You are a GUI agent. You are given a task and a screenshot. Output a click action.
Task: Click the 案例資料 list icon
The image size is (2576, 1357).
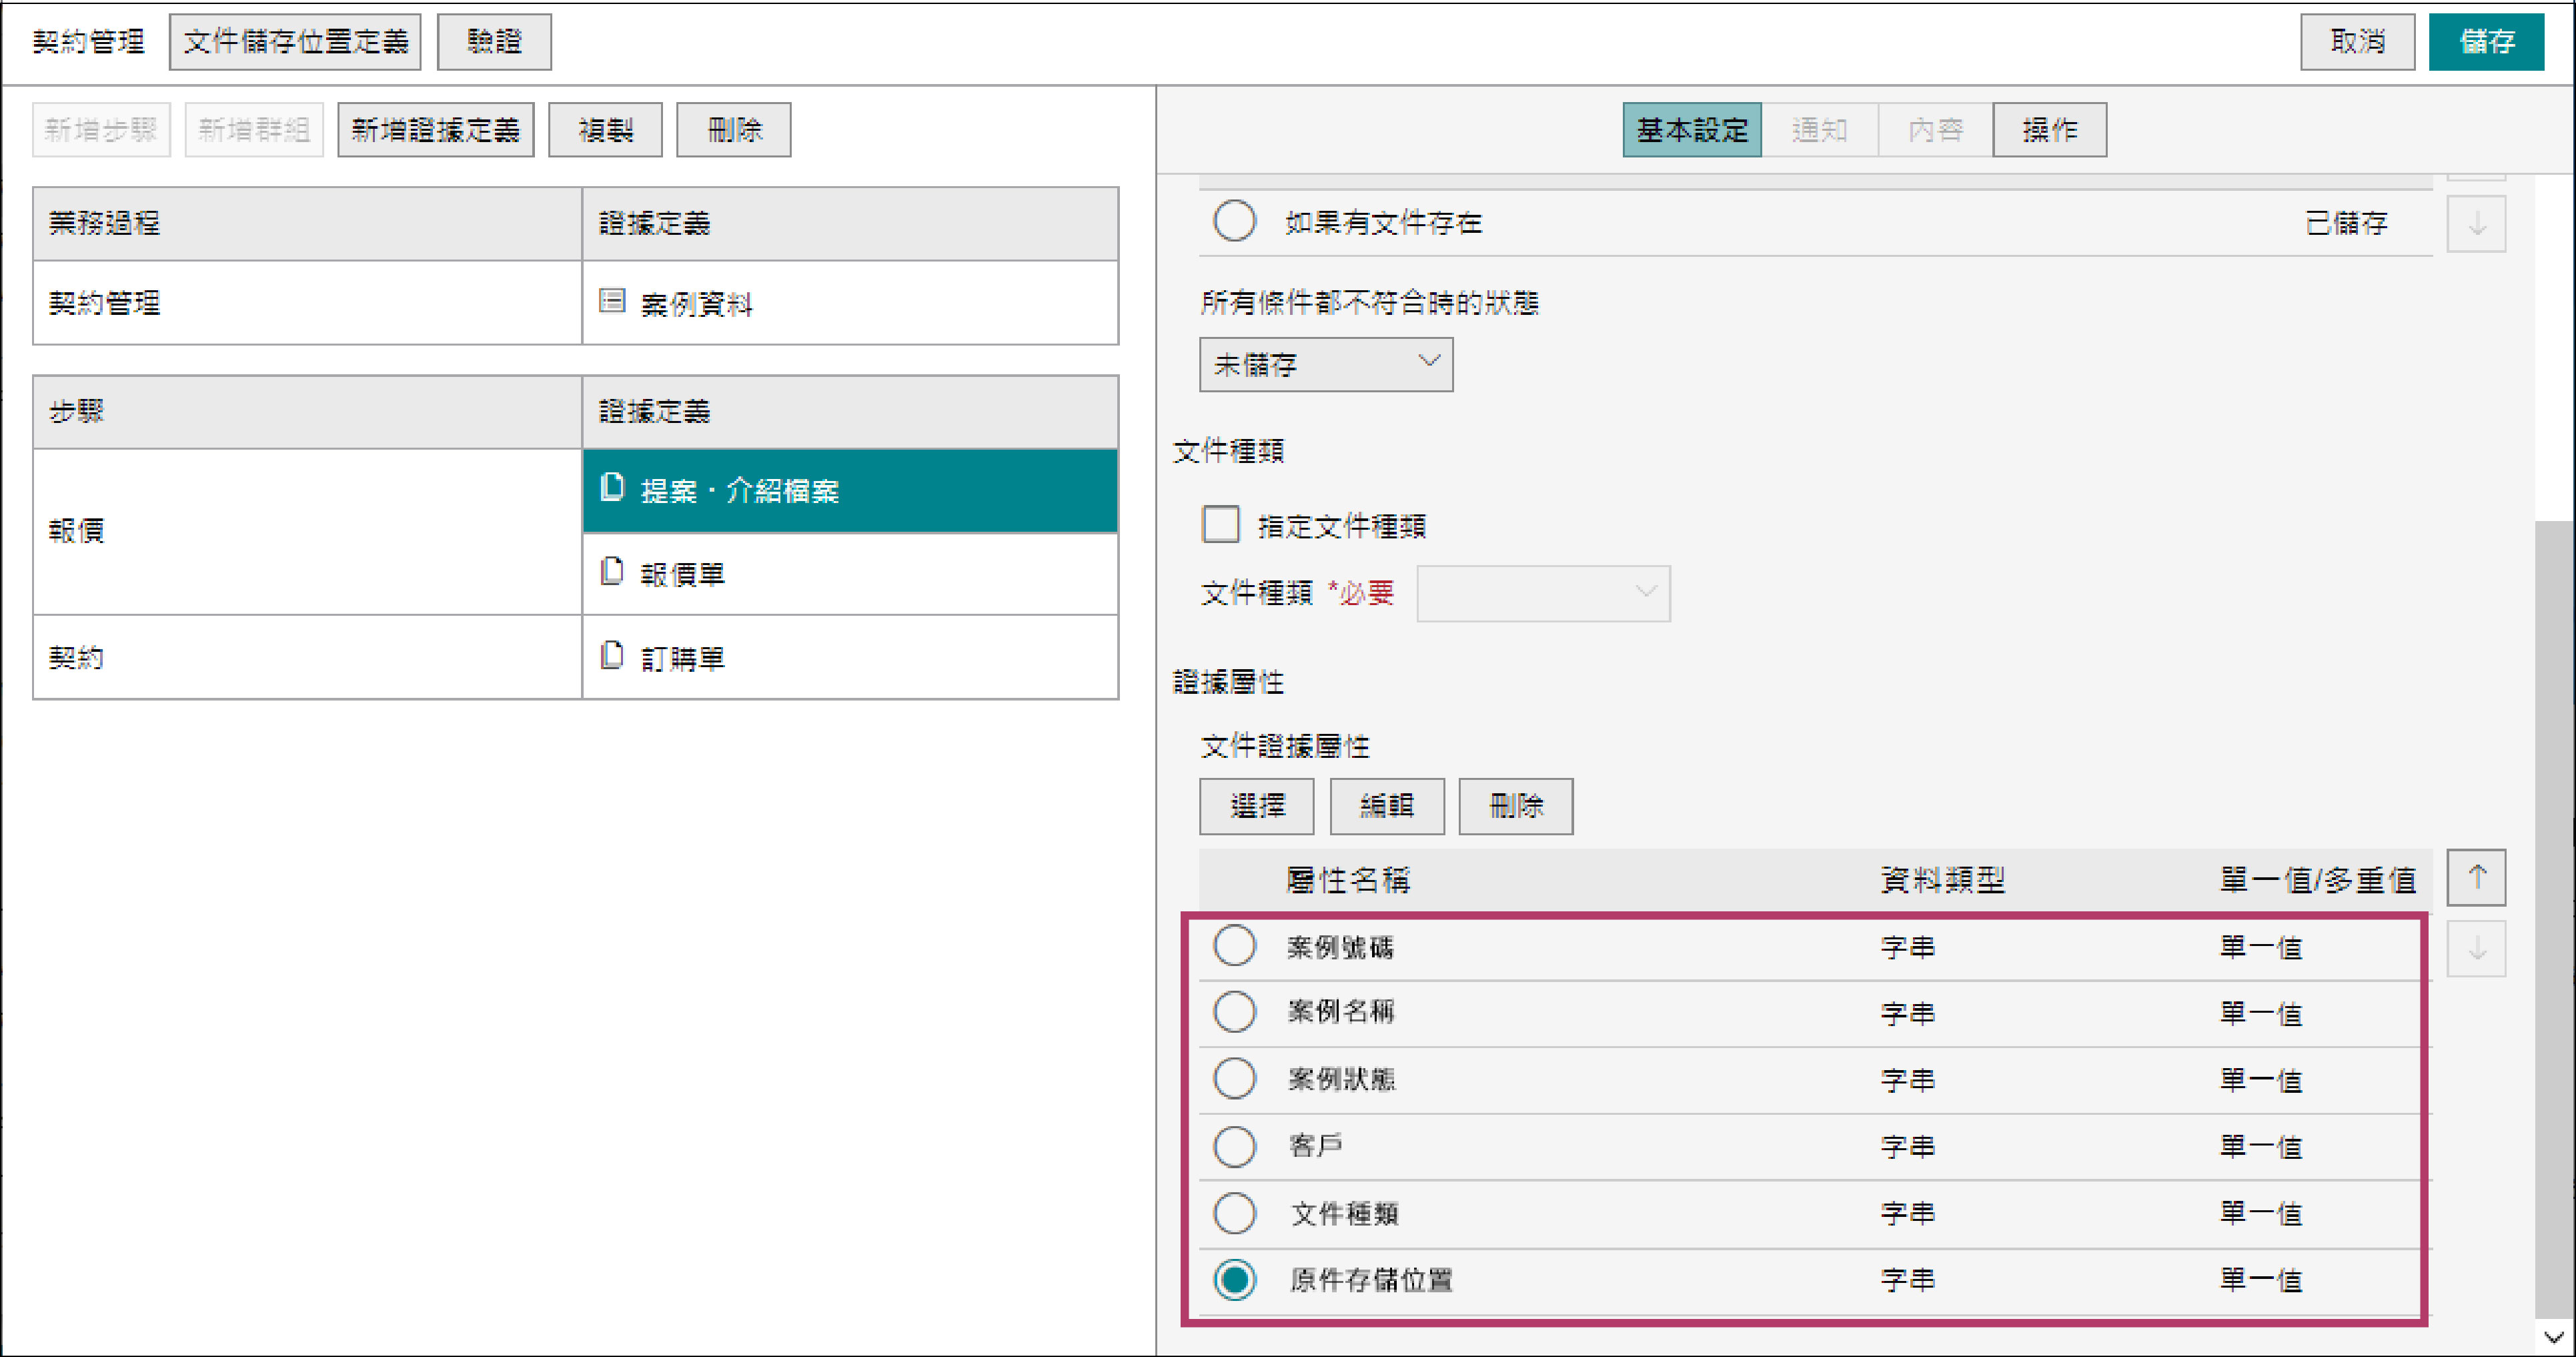(612, 301)
